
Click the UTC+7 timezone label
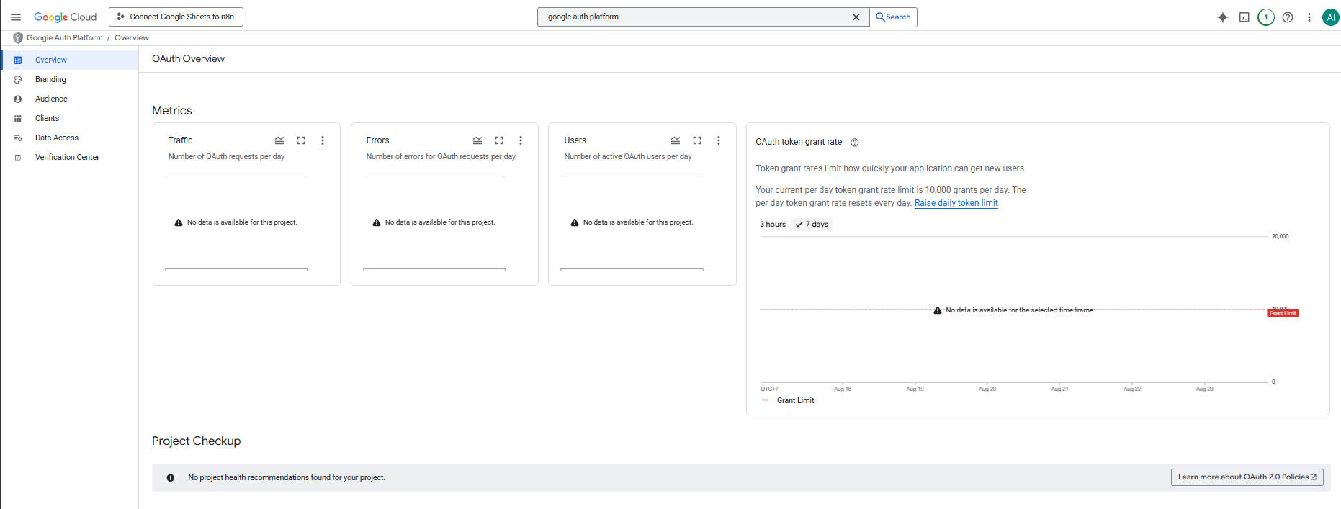[x=769, y=389]
